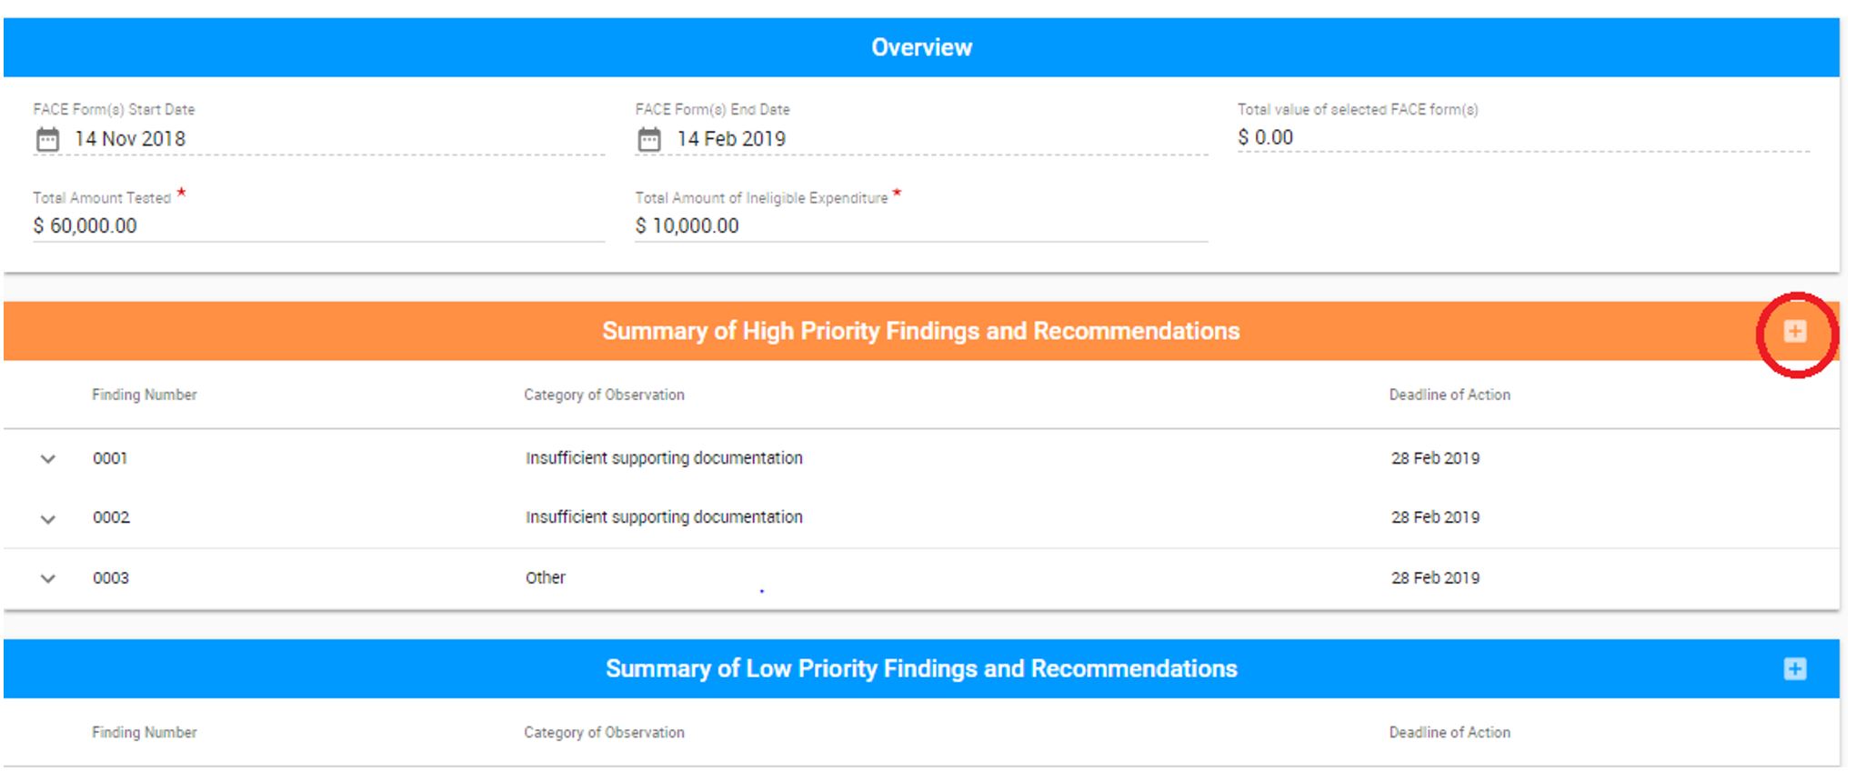This screenshot has width=1856, height=781.
Task: Click Insufficient supporting documentation for finding 0001
Action: pos(665,458)
